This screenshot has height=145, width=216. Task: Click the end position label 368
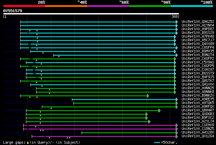pyautogui.click(x=174, y=16)
